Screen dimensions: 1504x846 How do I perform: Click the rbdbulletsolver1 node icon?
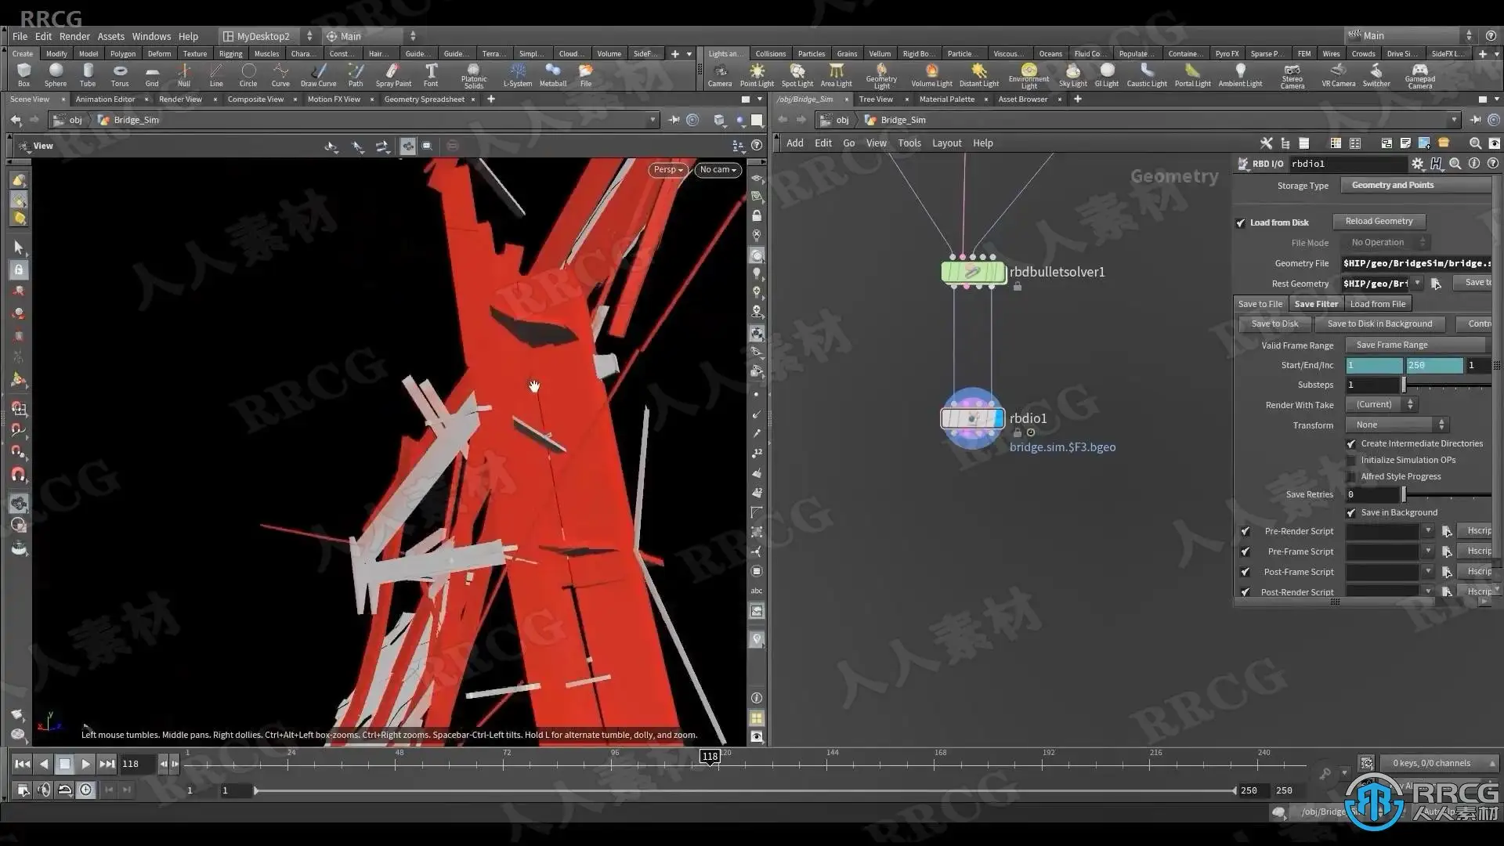click(973, 272)
